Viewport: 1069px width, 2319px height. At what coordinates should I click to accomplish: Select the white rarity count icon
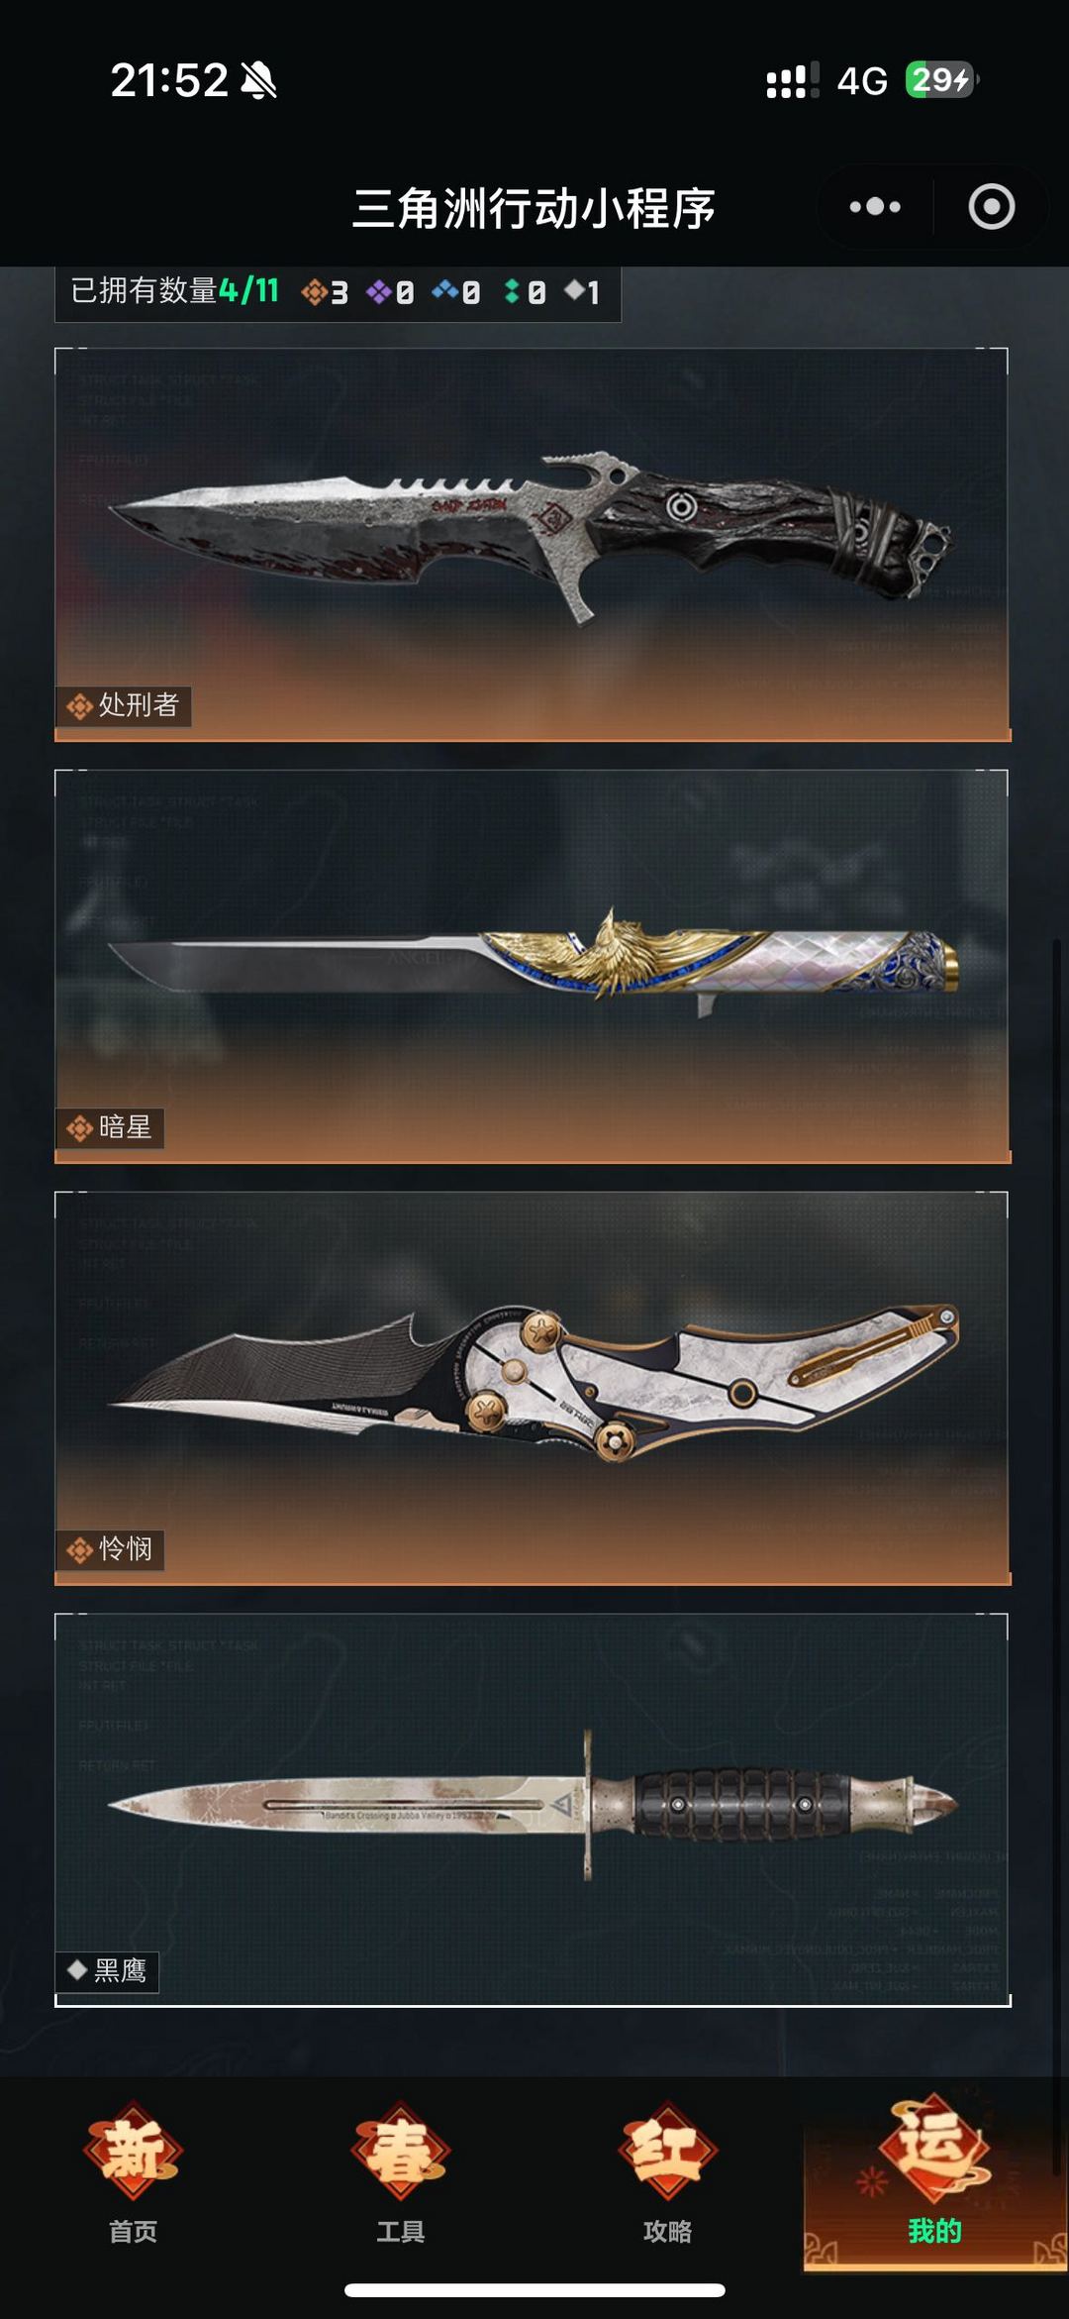pyautogui.click(x=574, y=290)
